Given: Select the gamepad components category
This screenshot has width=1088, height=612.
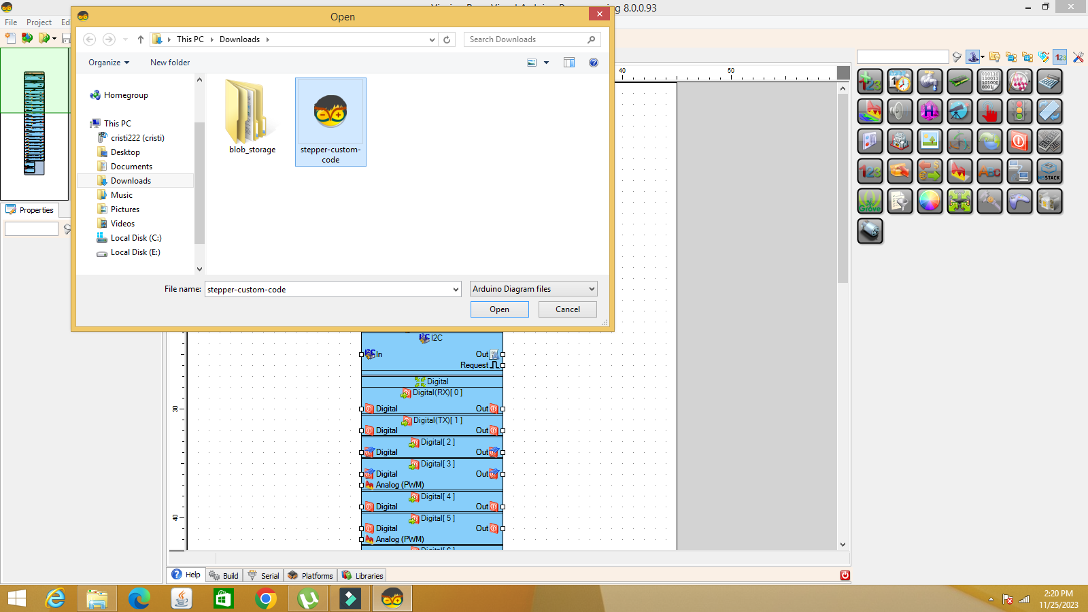Looking at the screenshot, I should tap(1019, 201).
